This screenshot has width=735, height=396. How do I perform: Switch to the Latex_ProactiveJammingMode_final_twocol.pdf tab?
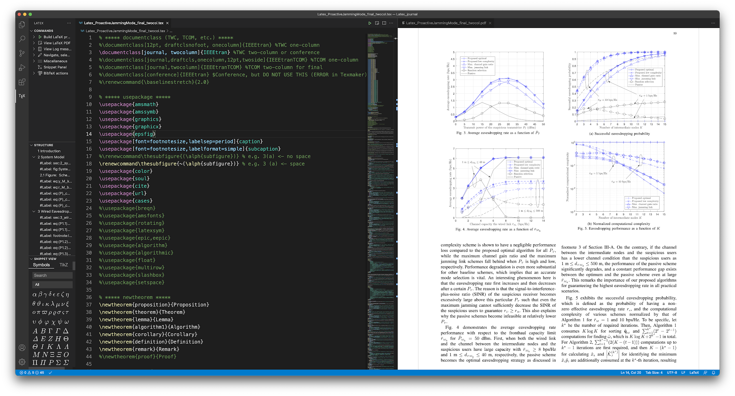click(x=446, y=23)
